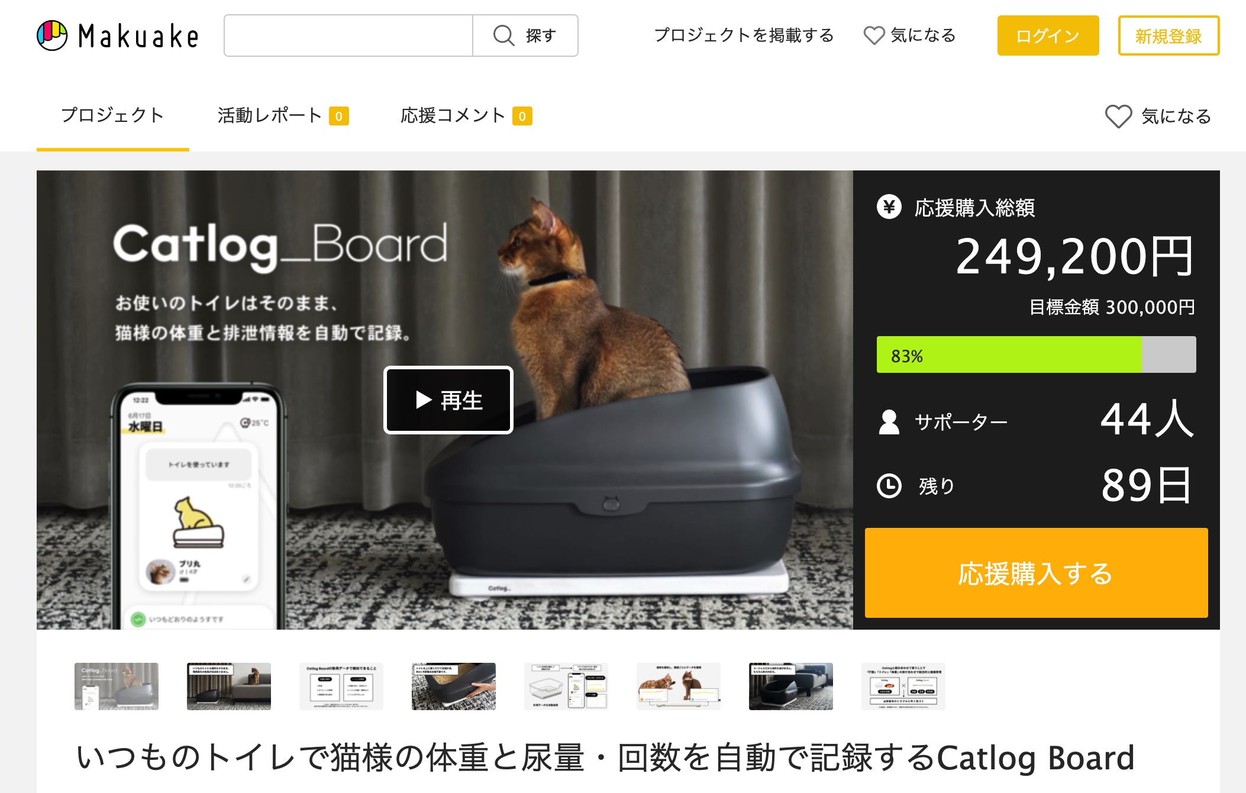Click the clock icon beside 残り
This screenshot has width=1246, height=793.
(889, 486)
